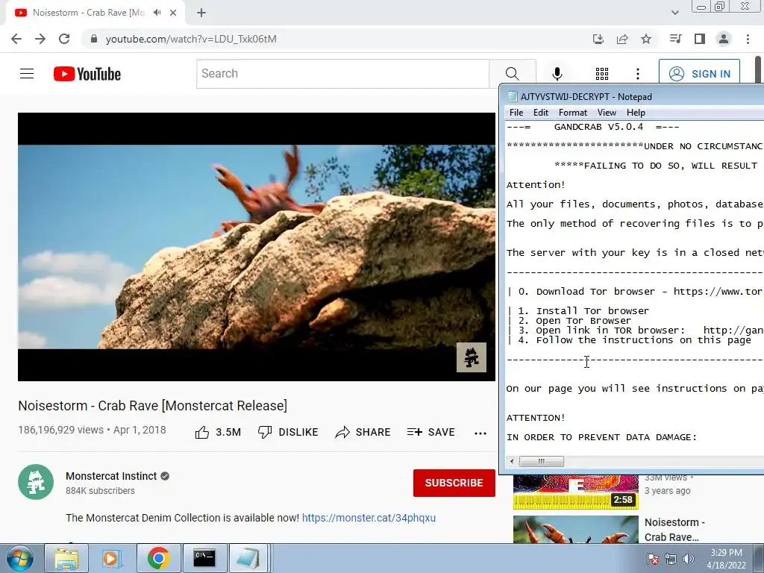The image size is (764, 573).
Task: Open the suggested Noisestorm - Crab Rave title
Action: (x=674, y=530)
